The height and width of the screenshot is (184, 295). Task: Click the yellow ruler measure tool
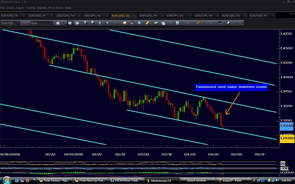coord(147,23)
